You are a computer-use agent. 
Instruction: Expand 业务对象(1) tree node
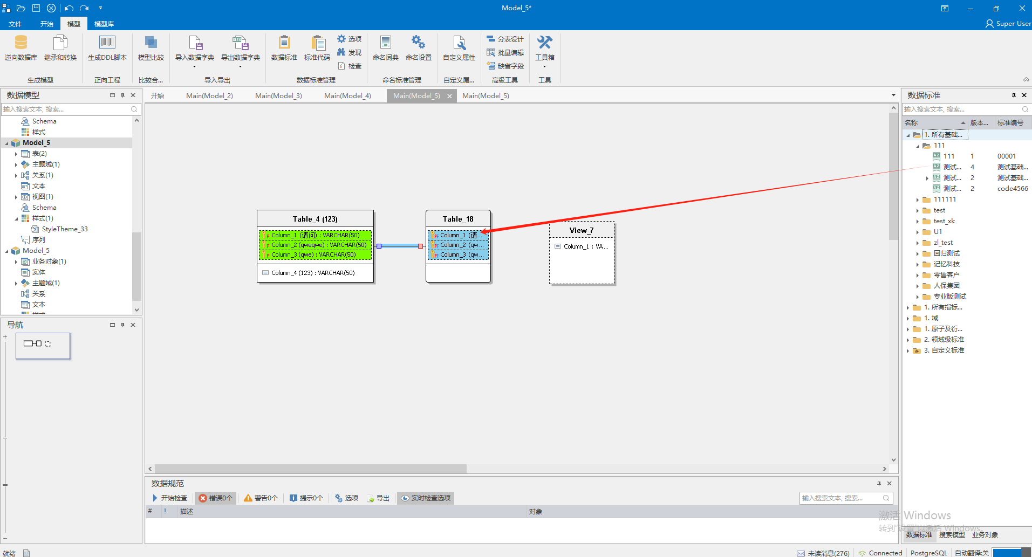coord(16,262)
